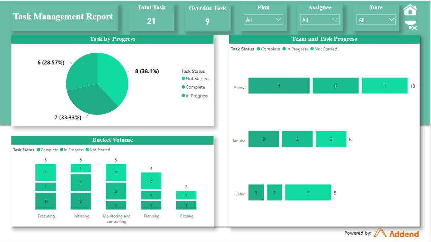Select the top segment of Closing column
Screen dimensions: 431x242
(x=186, y=195)
